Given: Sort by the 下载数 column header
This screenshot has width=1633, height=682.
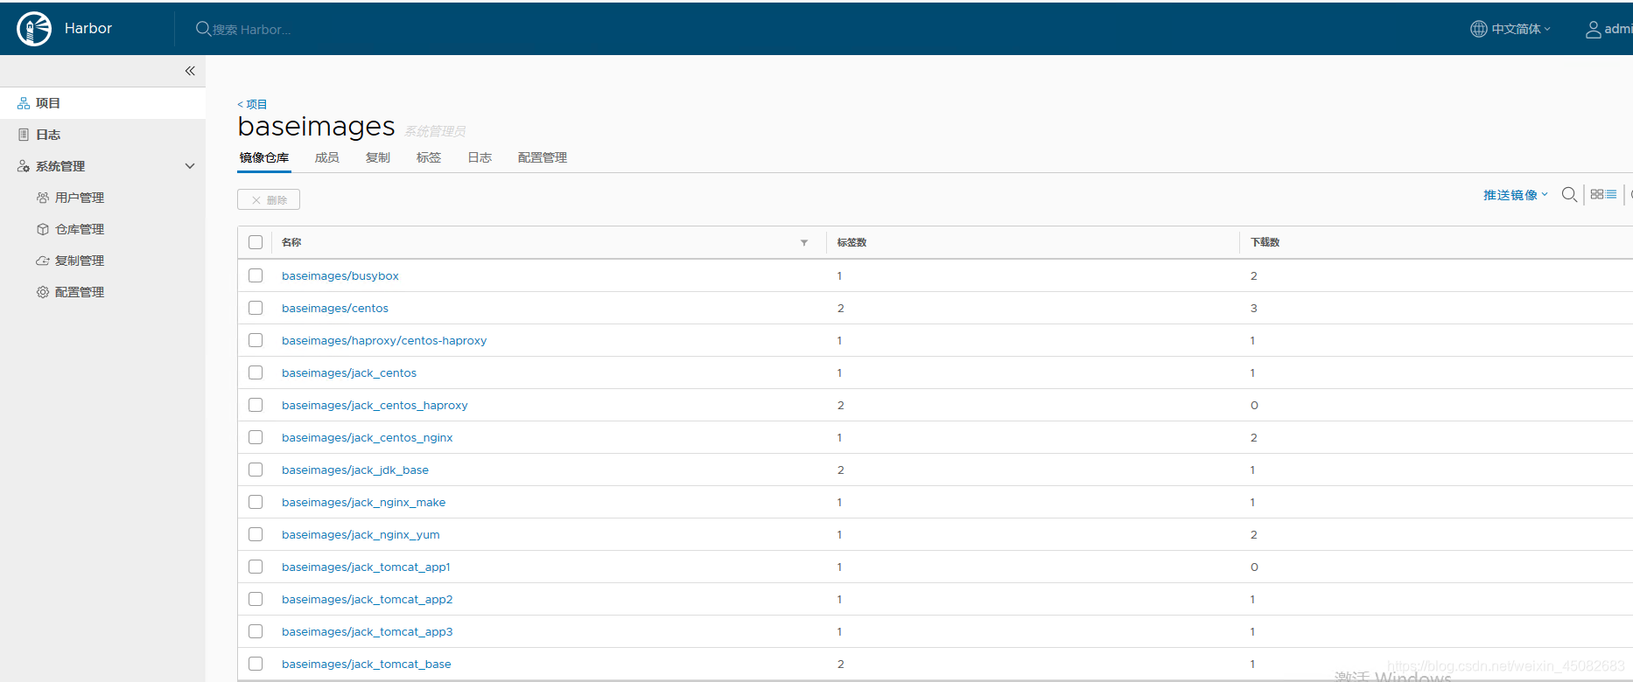Looking at the screenshot, I should 1265,242.
